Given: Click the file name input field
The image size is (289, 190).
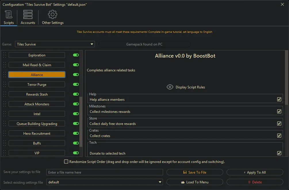Looking at the screenshot, I should click(105, 172).
